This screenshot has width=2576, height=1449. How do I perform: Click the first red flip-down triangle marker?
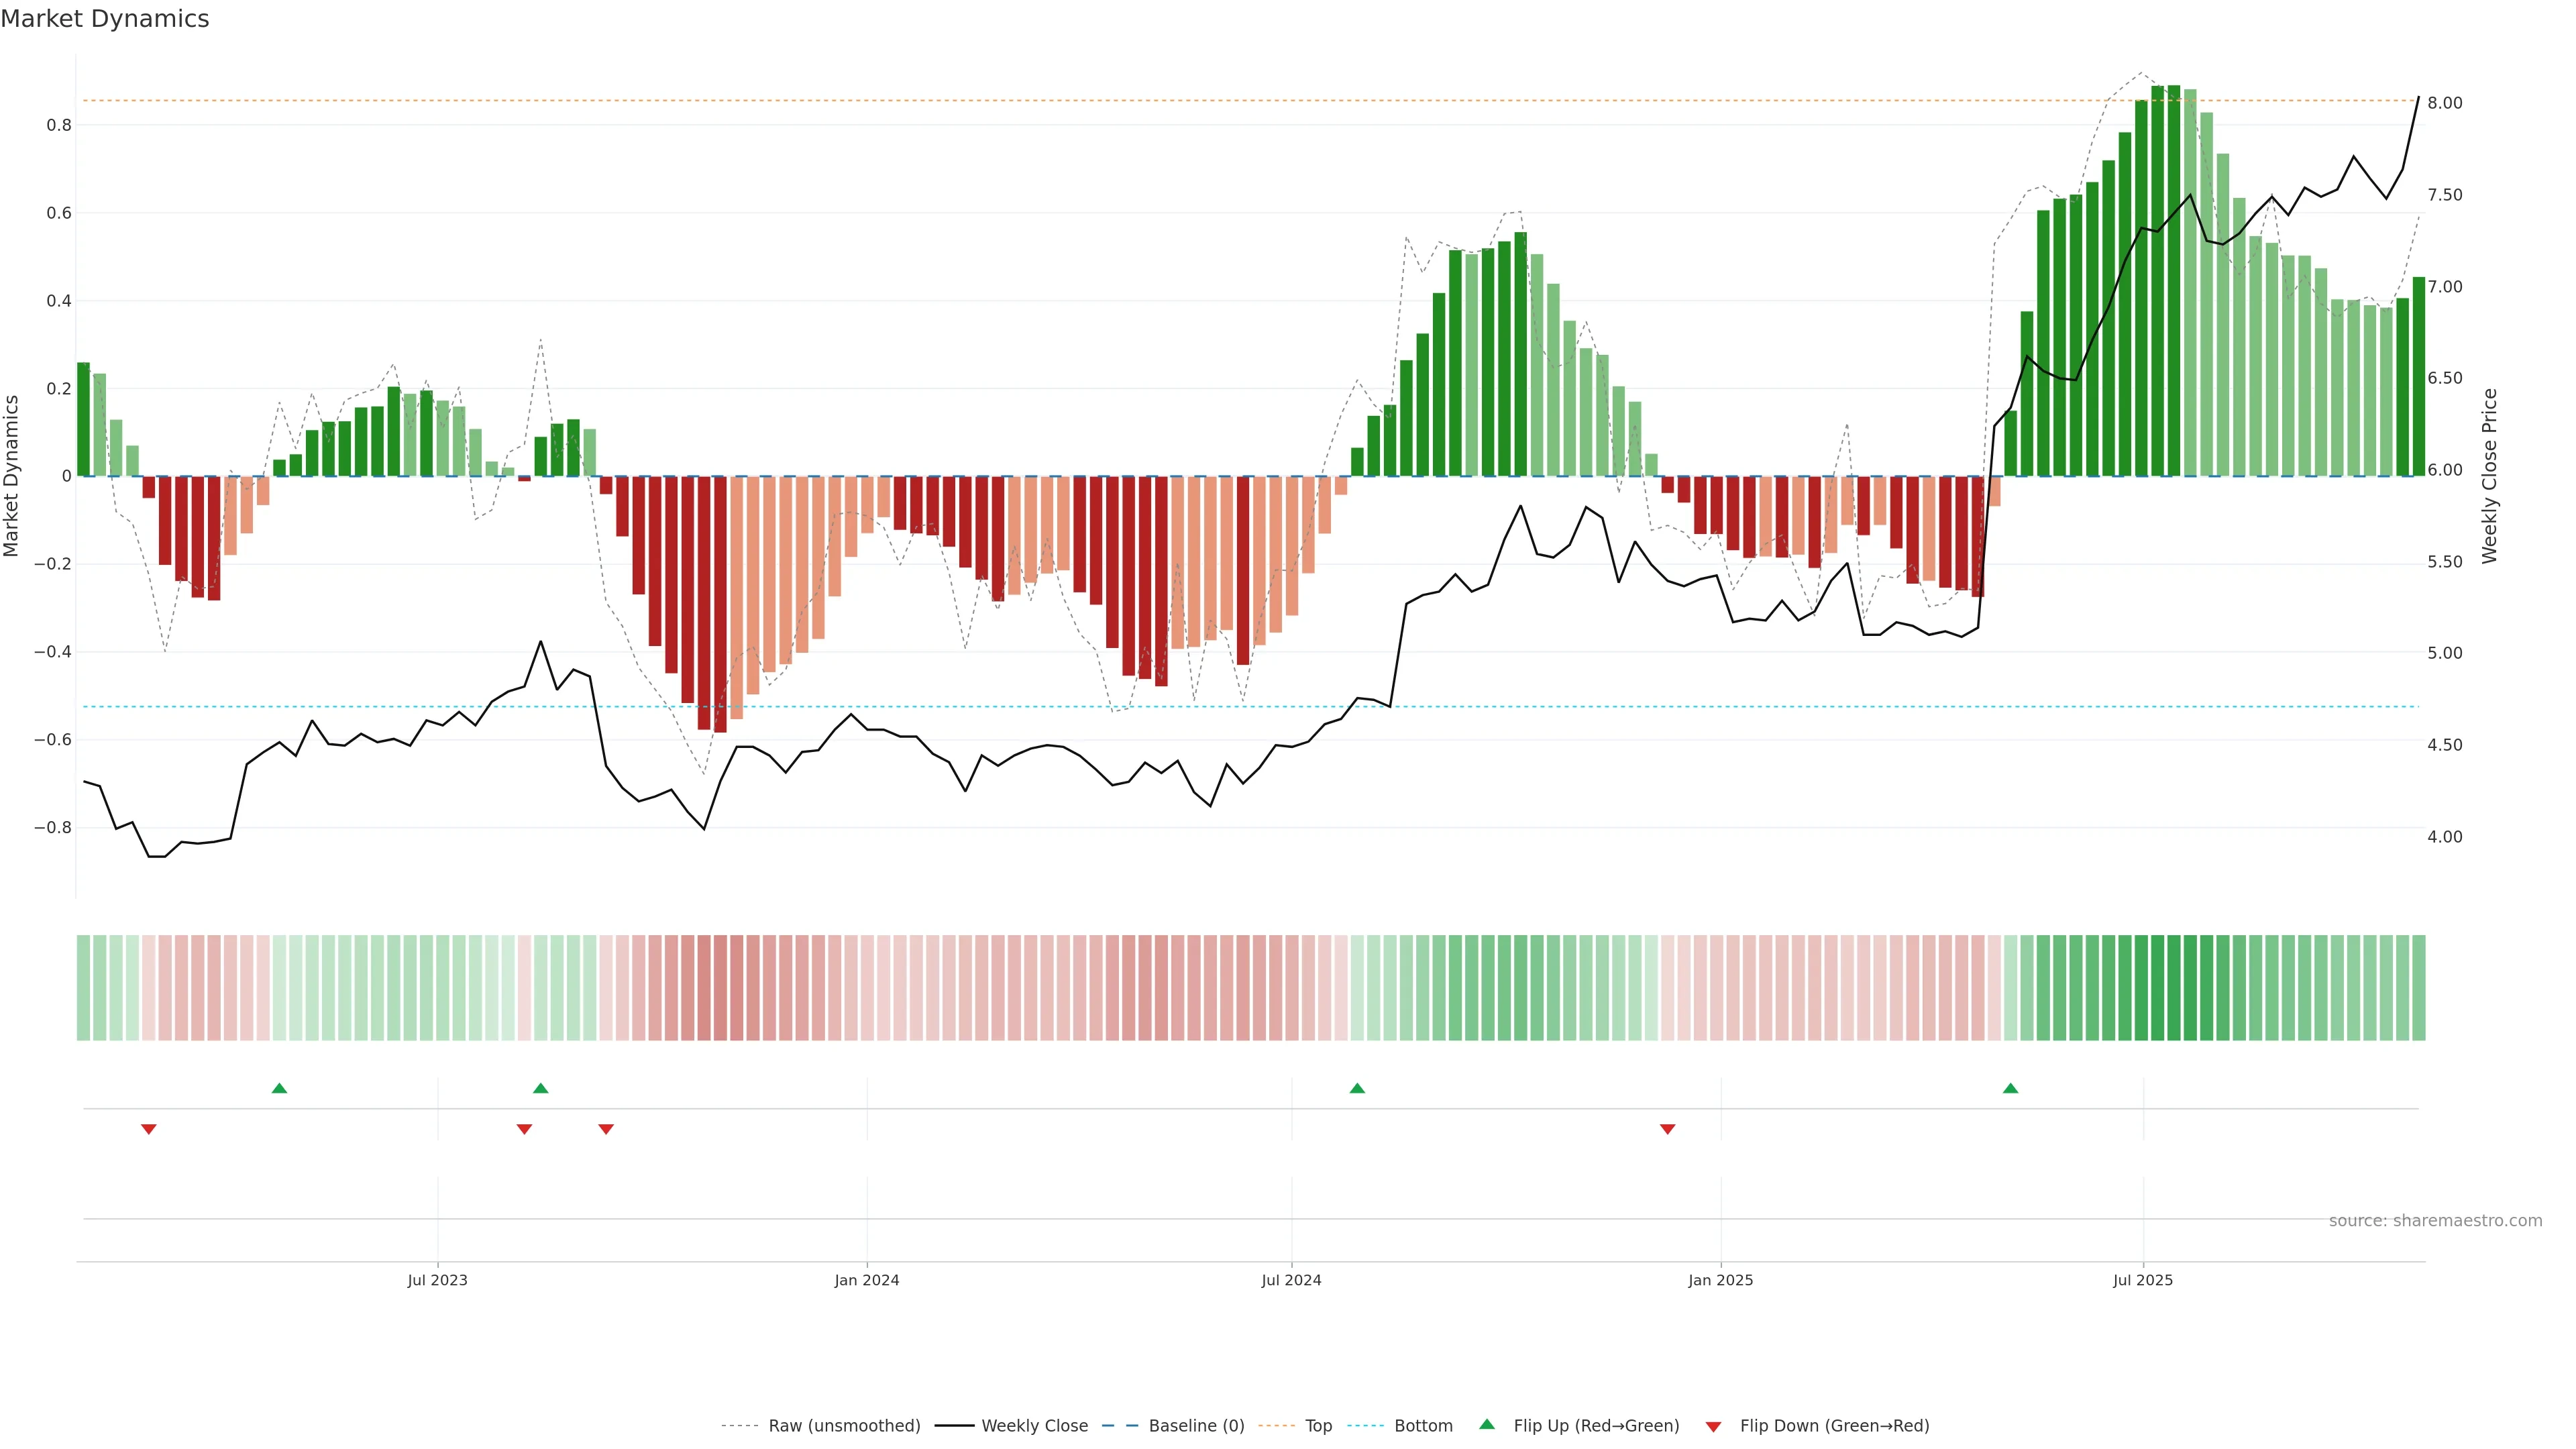[x=149, y=1129]
